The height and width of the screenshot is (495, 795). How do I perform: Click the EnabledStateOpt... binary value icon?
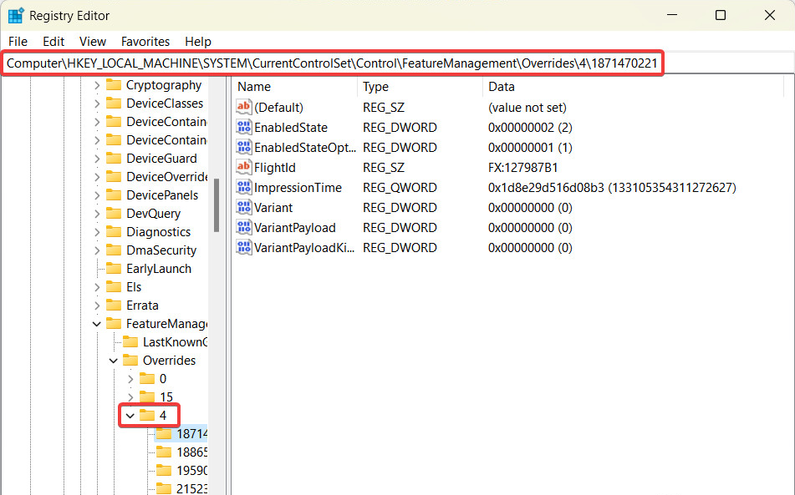[x=244, y=147]
